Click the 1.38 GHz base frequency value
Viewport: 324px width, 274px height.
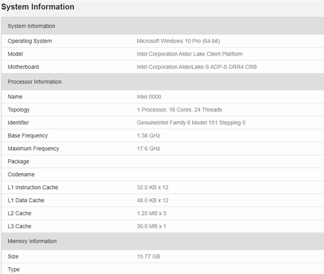148,136
